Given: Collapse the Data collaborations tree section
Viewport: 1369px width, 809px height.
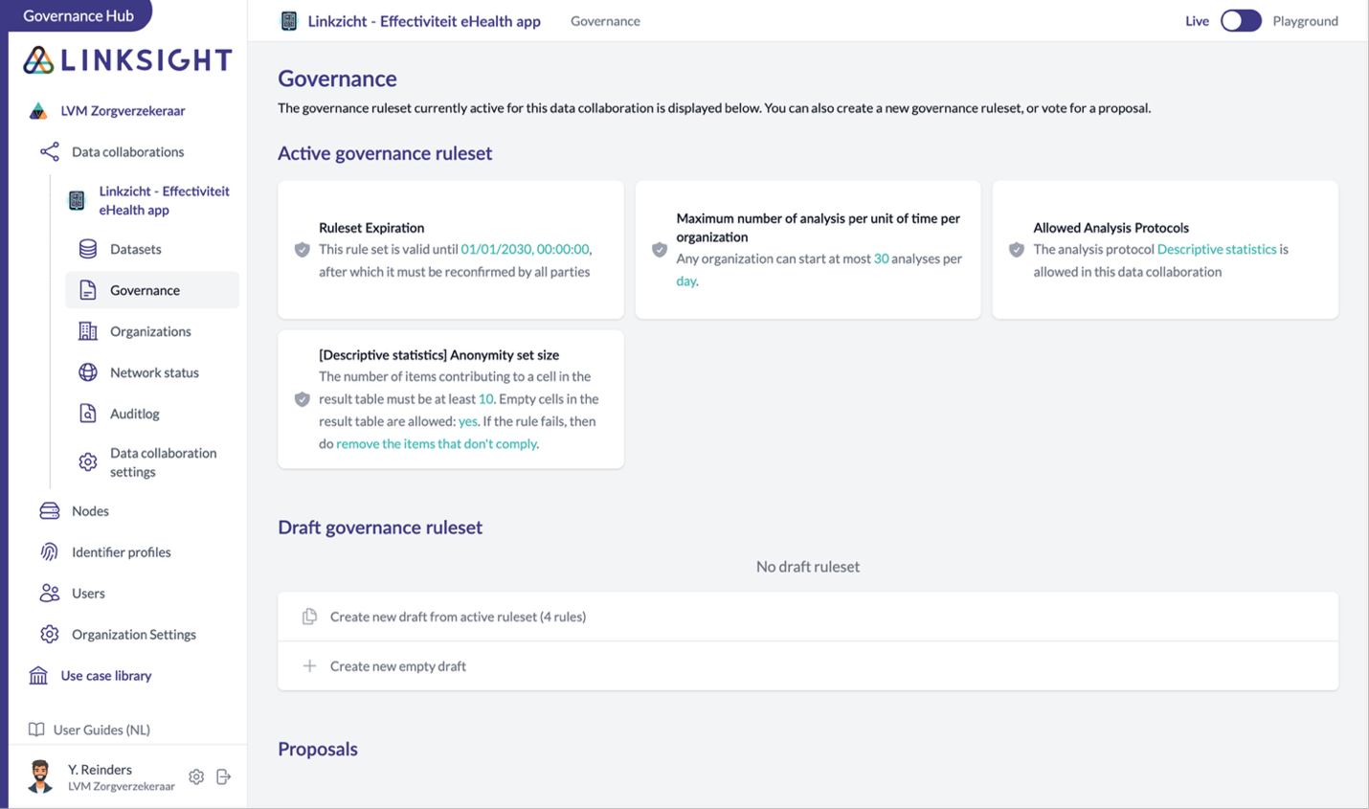Looking at the screenshot, I should pos(127,151).
